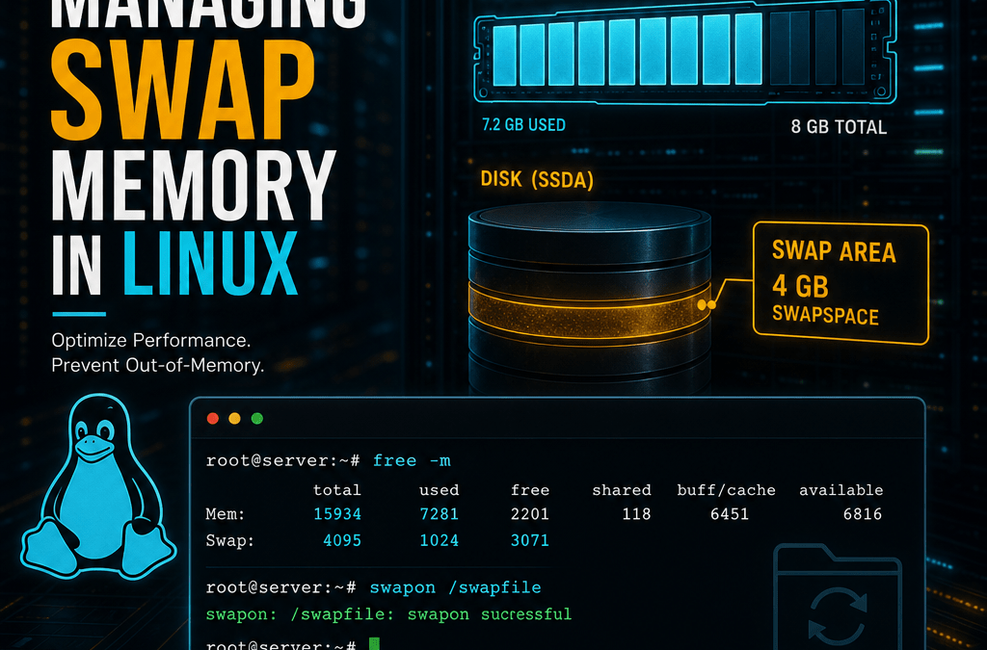This screenshot has height=650, width=987.
Task: Click the Mem used value "7281"
Action: tap(440, 514)
